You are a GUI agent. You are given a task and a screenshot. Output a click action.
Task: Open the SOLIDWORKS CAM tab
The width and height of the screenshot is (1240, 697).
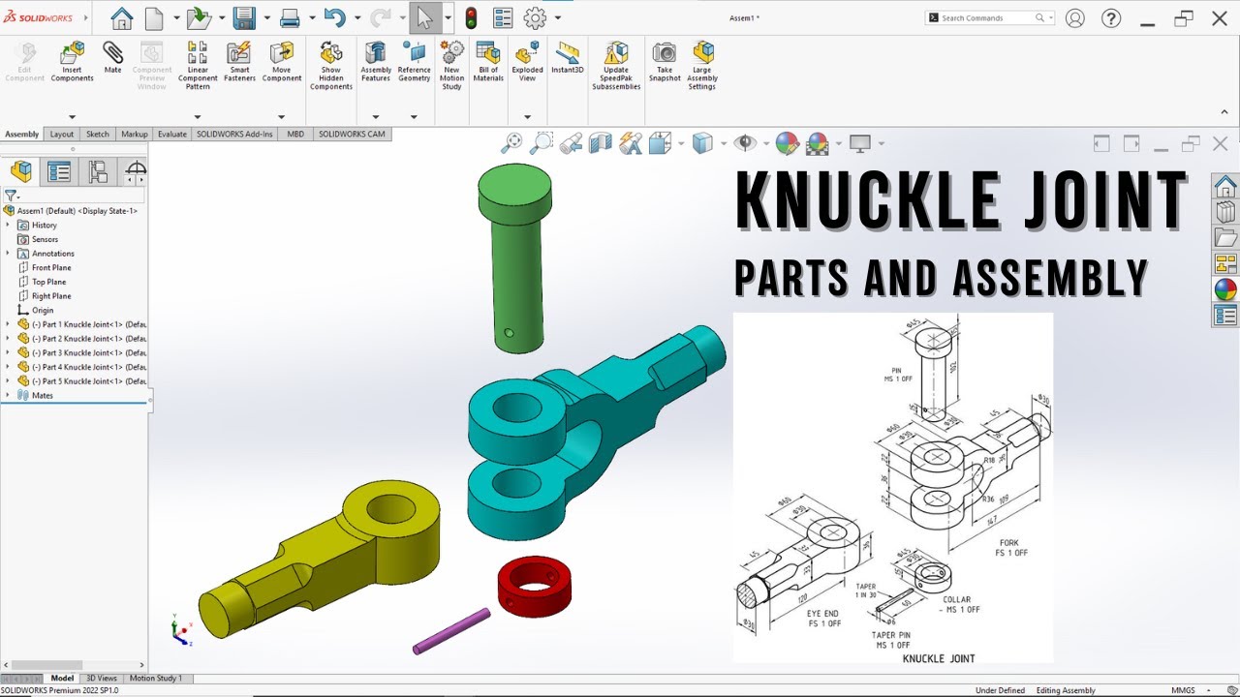(352, 135)
